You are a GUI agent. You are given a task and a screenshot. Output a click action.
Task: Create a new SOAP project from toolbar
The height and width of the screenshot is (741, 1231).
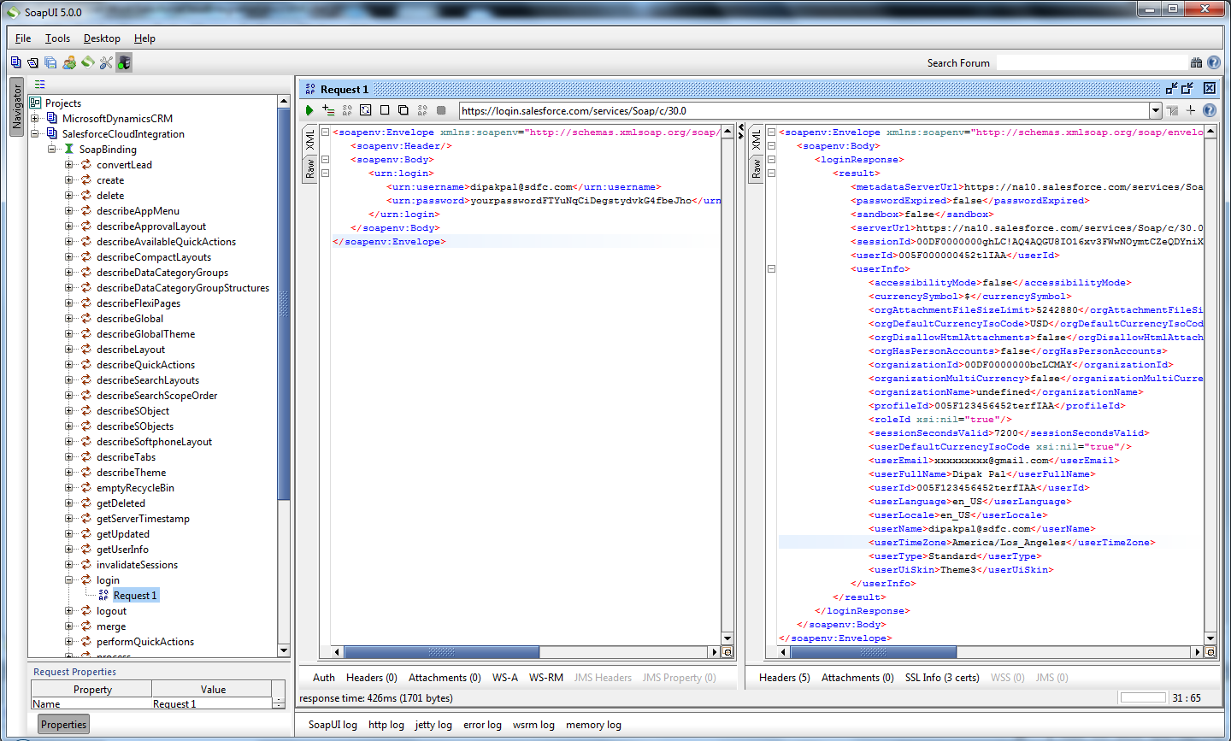point(15,62)
